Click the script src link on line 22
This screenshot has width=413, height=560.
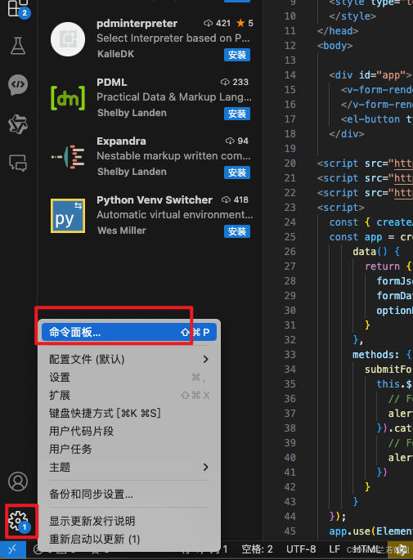403,193
